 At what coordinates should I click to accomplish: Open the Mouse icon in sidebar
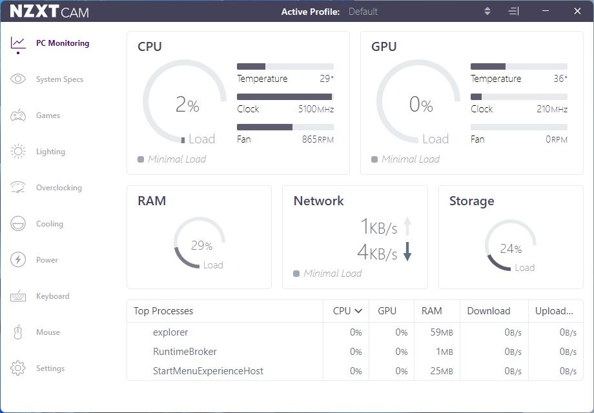point(18,332)
